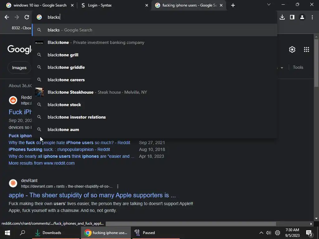Open the taskbar settings gear icon
The image size is (319, 239).
278,233
